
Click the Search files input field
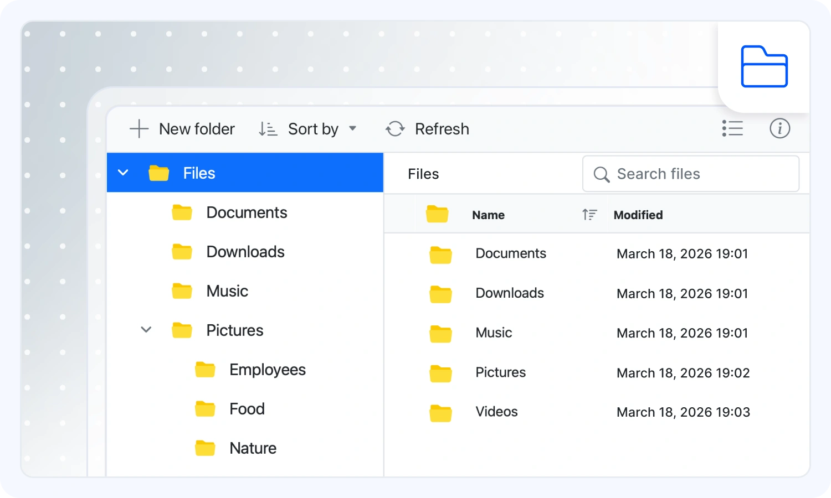pyautogui.click(x=691, y=174)
